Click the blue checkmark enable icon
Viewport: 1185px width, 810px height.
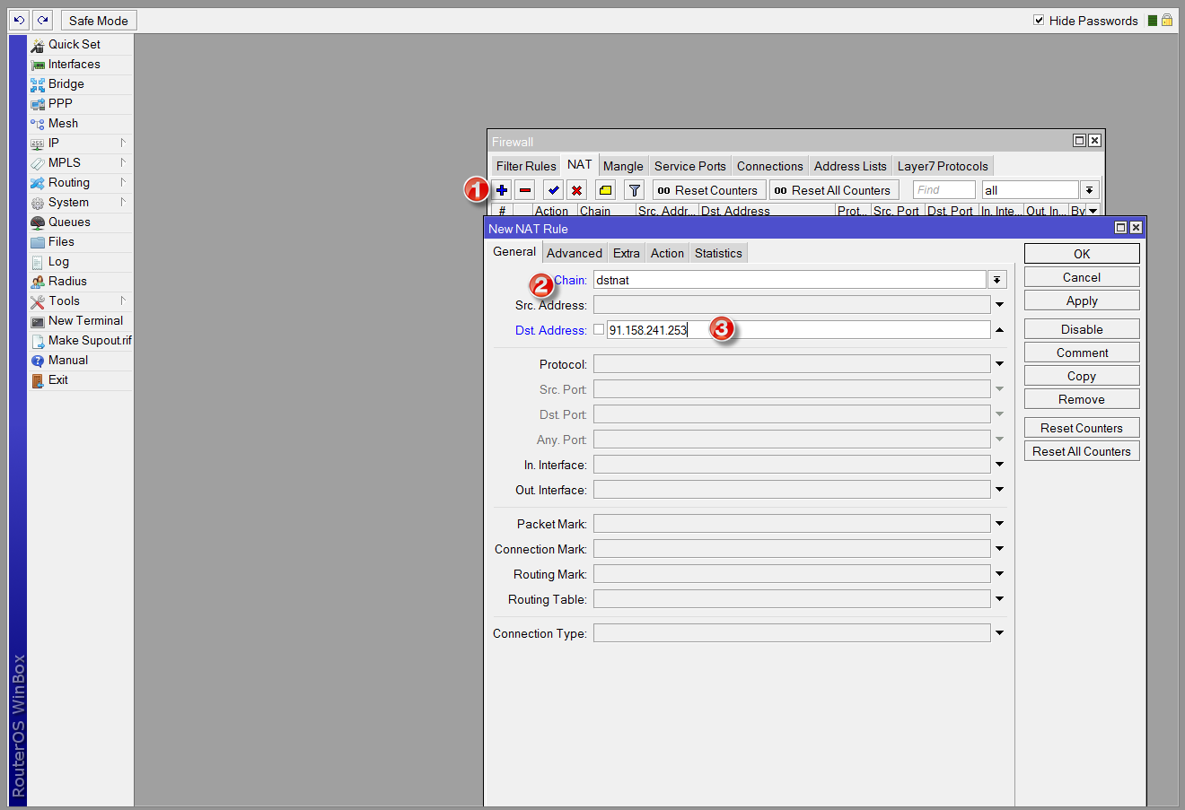pos(553,190)
